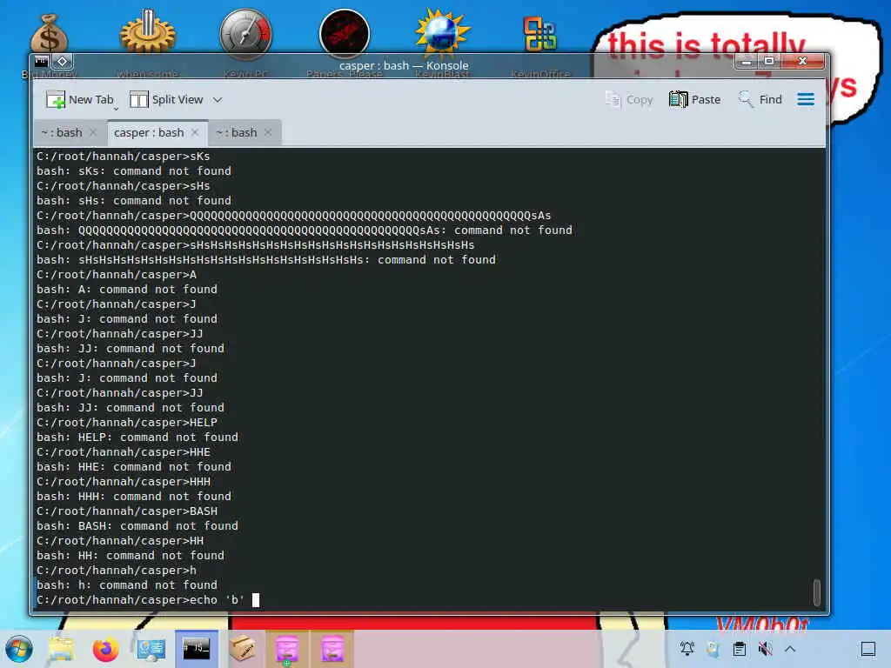Open the file manager folder in taskbar
Screen dimensions: 891x668
click(61, 649)
